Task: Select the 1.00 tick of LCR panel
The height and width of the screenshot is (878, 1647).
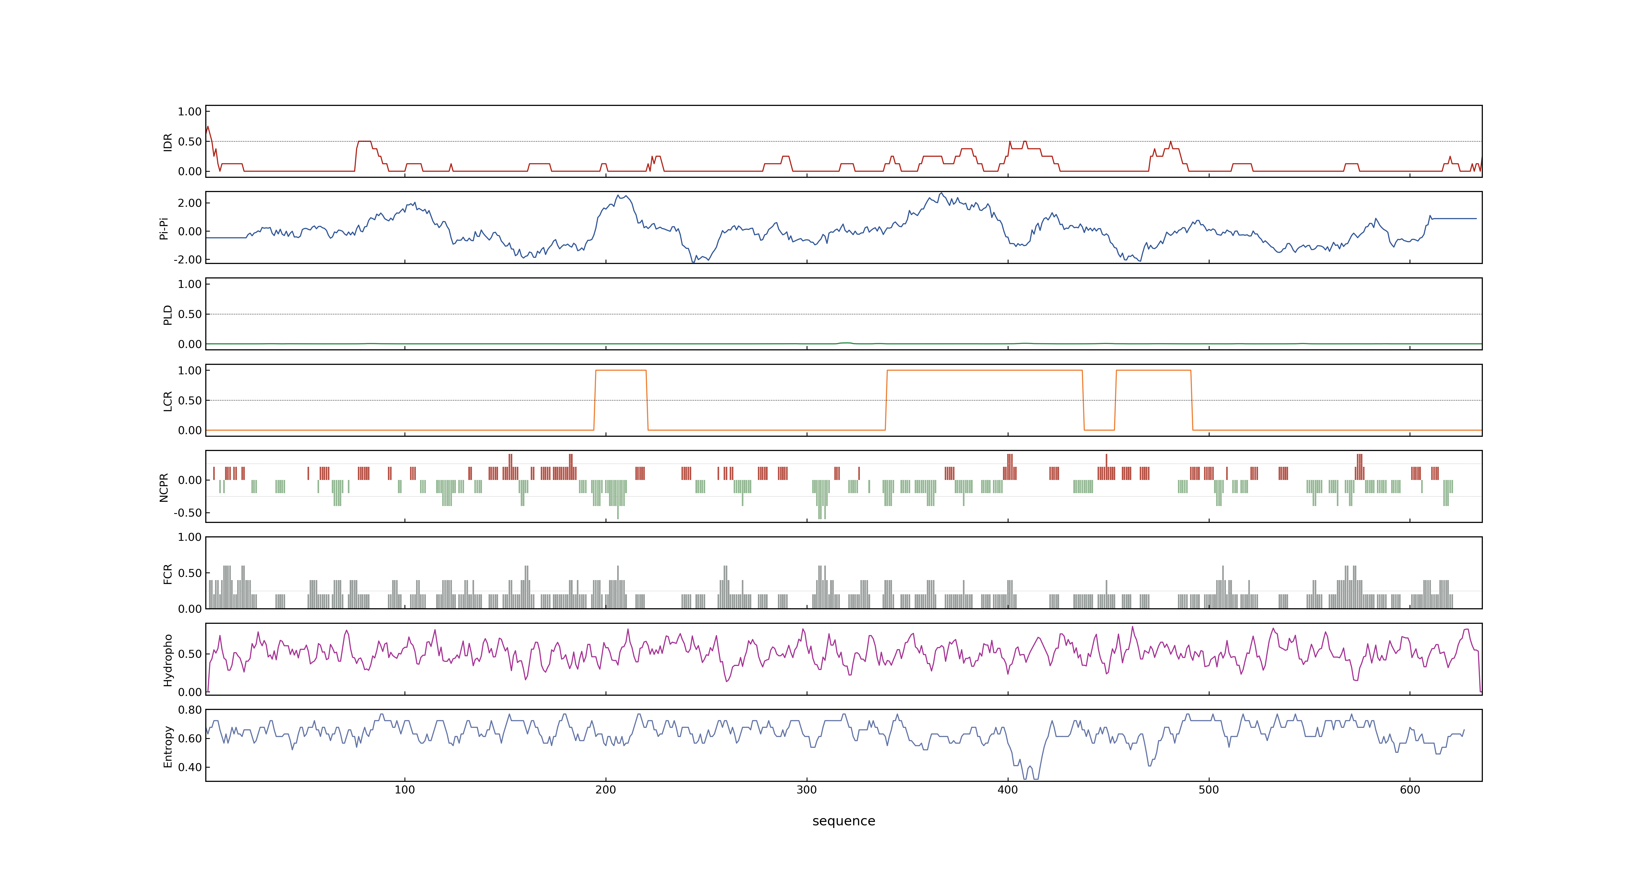Action: 190,371
